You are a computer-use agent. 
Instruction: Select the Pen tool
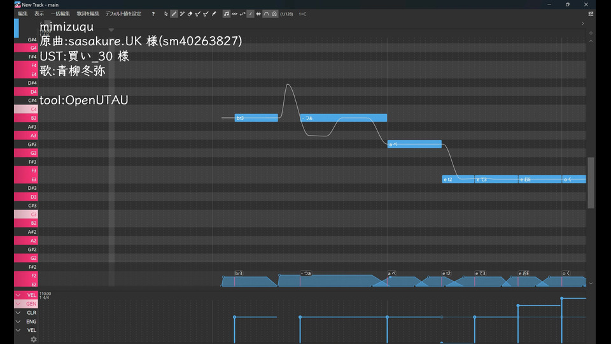pyautogui.click(x=174, y=14)
